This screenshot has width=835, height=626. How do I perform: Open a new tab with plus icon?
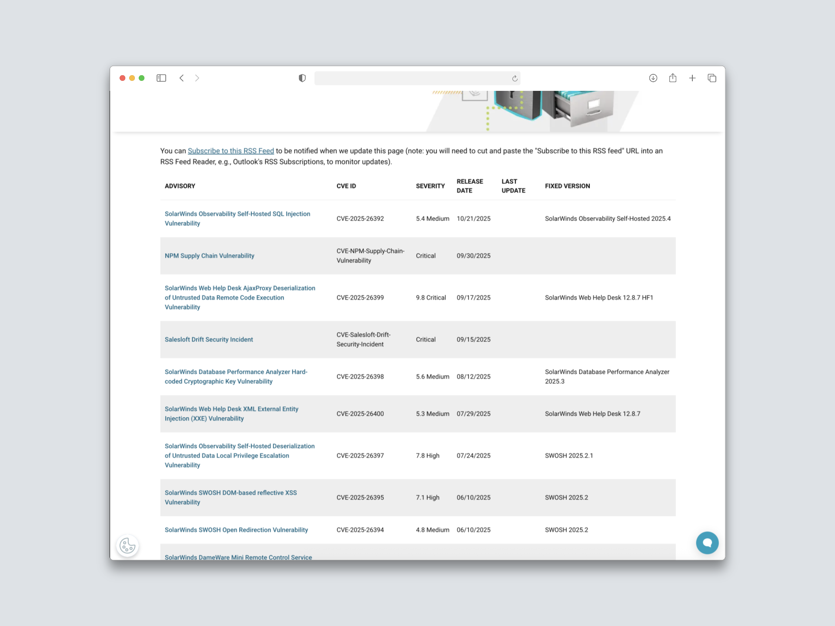692,78
